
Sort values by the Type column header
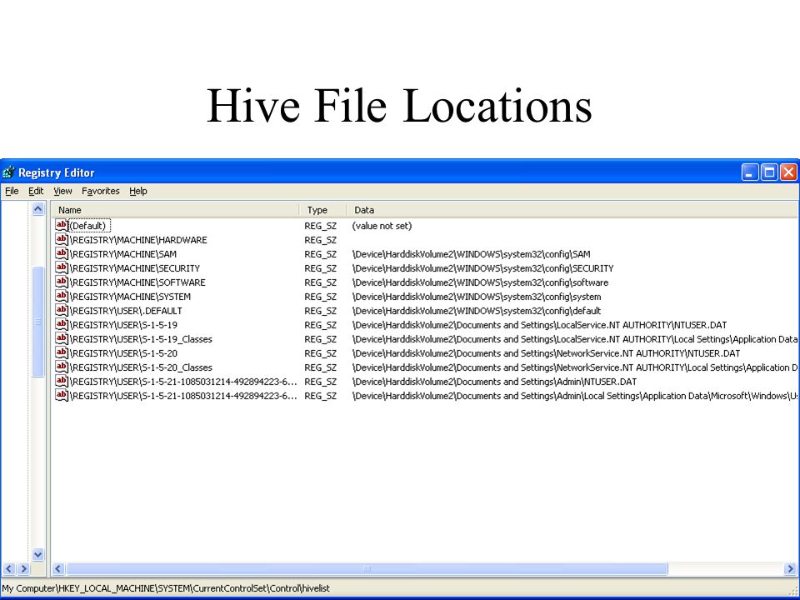pyautogui.click(x=323, y=210)
